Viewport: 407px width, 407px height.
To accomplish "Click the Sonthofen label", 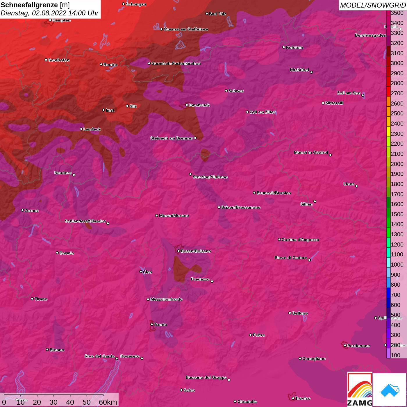I will (59, 60).
